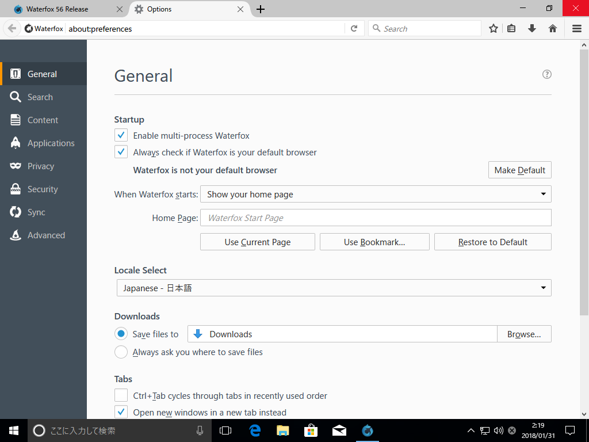This screenshot has width=589, height=442.
Task: Click the vertical scrollbar thumb
Action: click(x=584, y=182)
